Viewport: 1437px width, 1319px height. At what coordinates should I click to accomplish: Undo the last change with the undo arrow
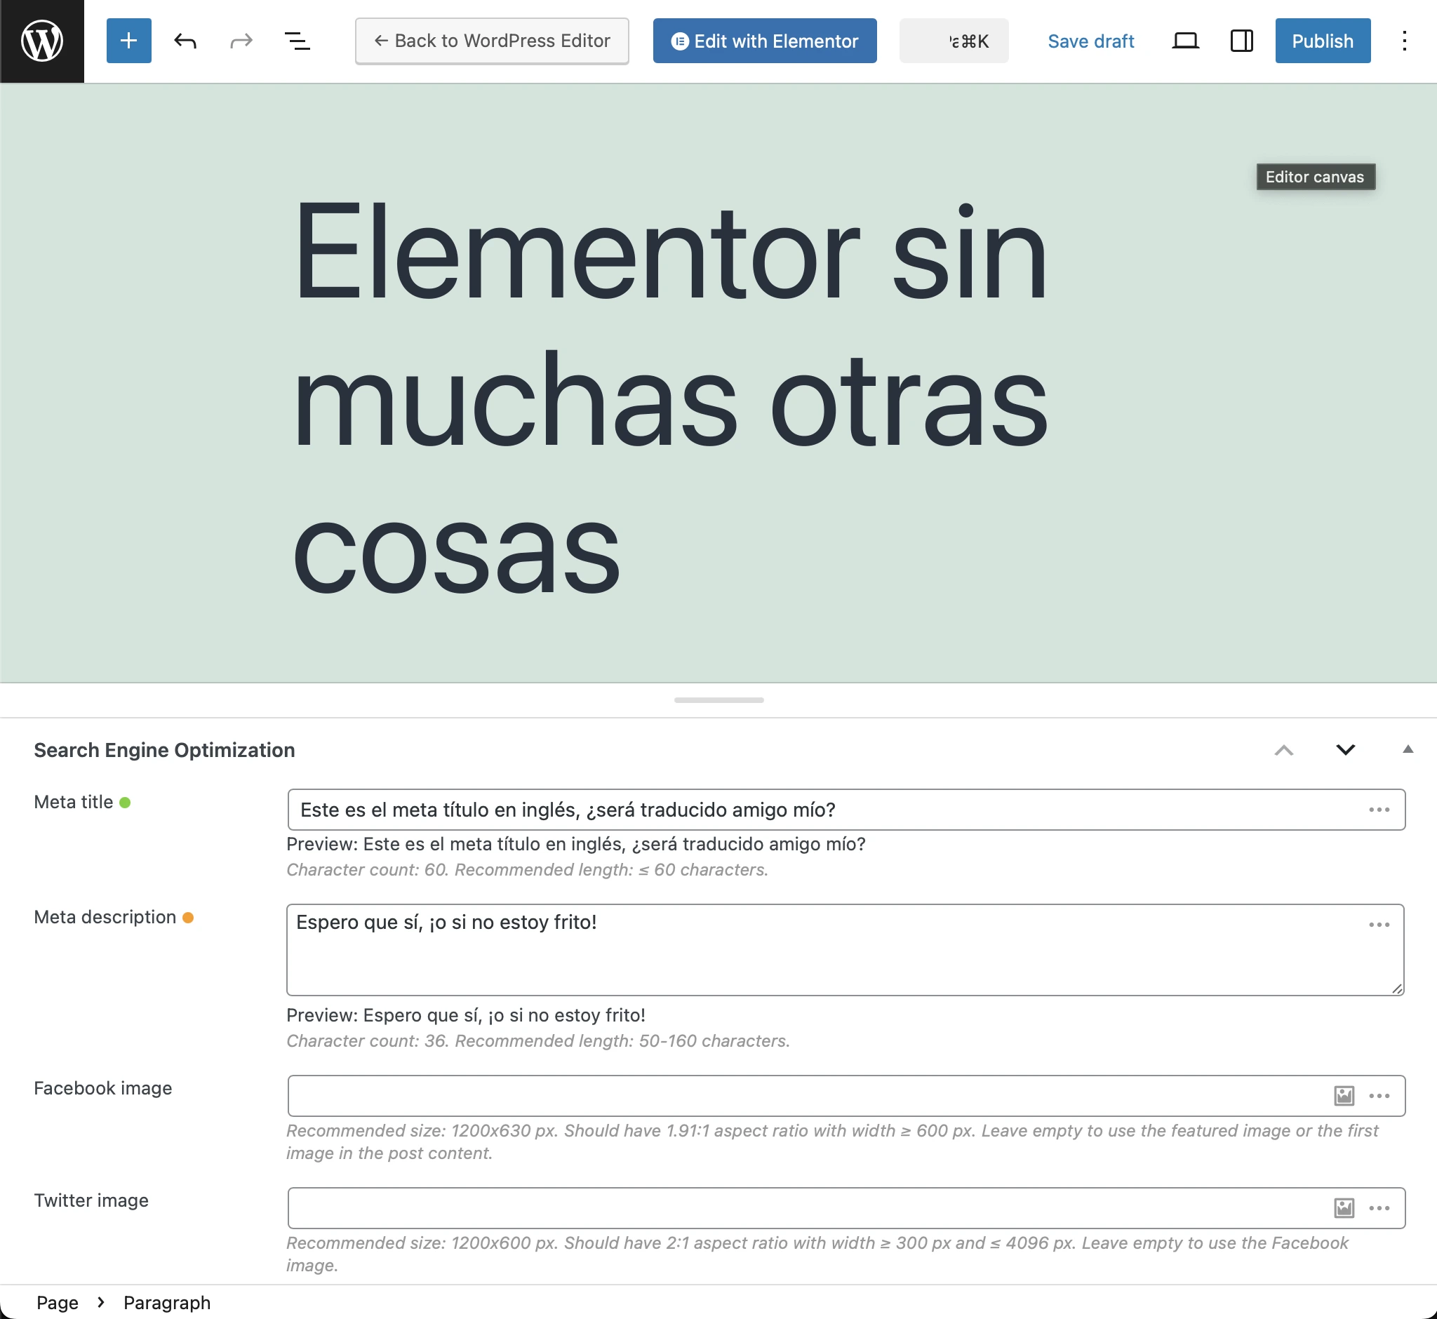pyautogui.click(x=185, y=41)
